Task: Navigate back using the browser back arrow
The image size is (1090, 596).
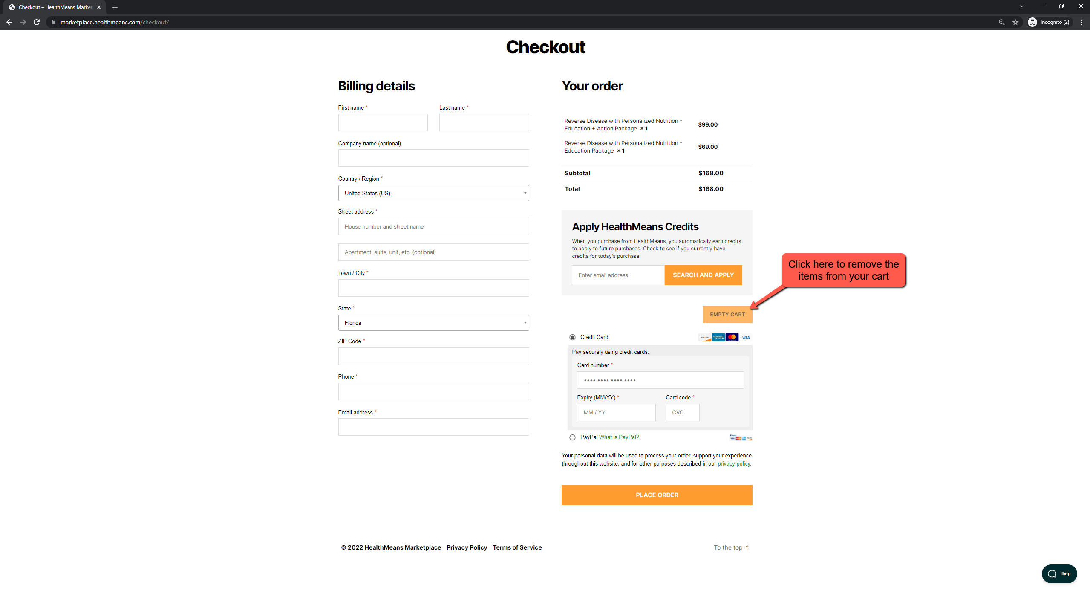Action: (9, 22)
